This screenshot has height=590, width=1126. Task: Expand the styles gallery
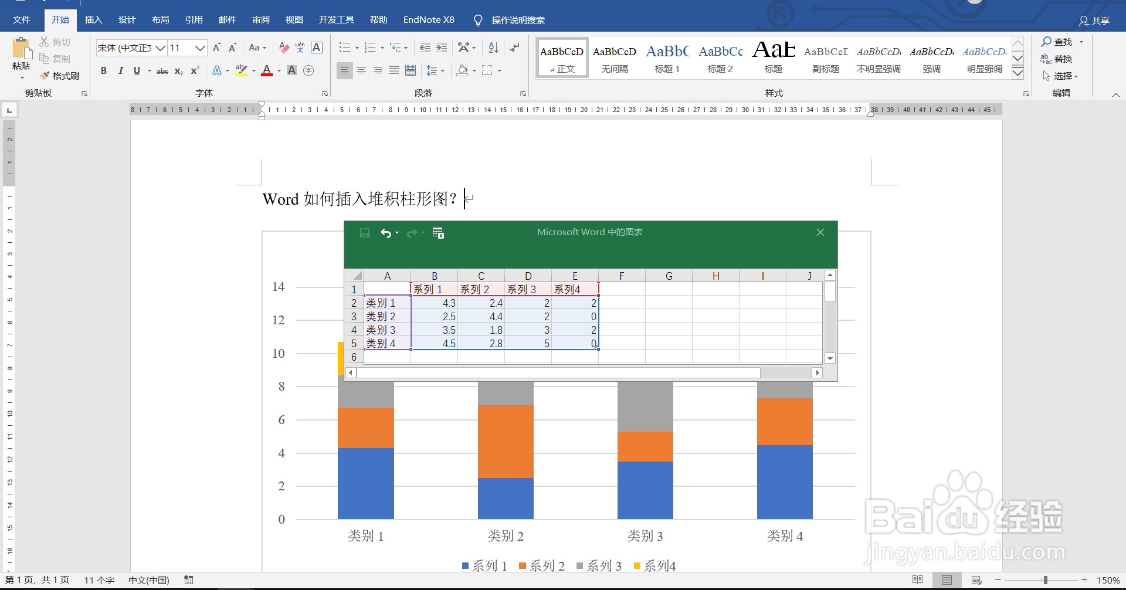pyautogui.click(x=1018, y=73)
